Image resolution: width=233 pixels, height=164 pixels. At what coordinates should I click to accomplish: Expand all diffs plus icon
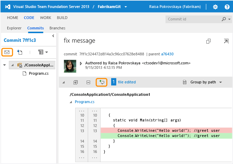76,82
